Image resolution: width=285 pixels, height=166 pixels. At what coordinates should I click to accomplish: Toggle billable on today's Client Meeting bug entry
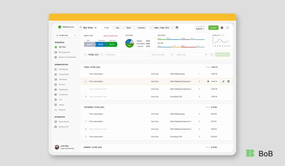tap(199, 74)
